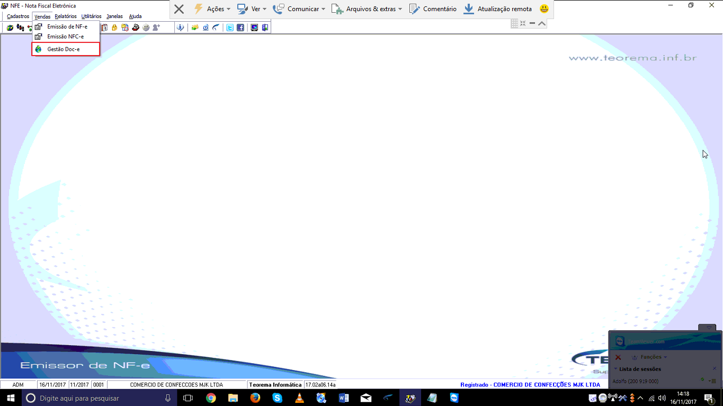Click the people-figures toolbar icon
The image size is (723, 406).
20,28
